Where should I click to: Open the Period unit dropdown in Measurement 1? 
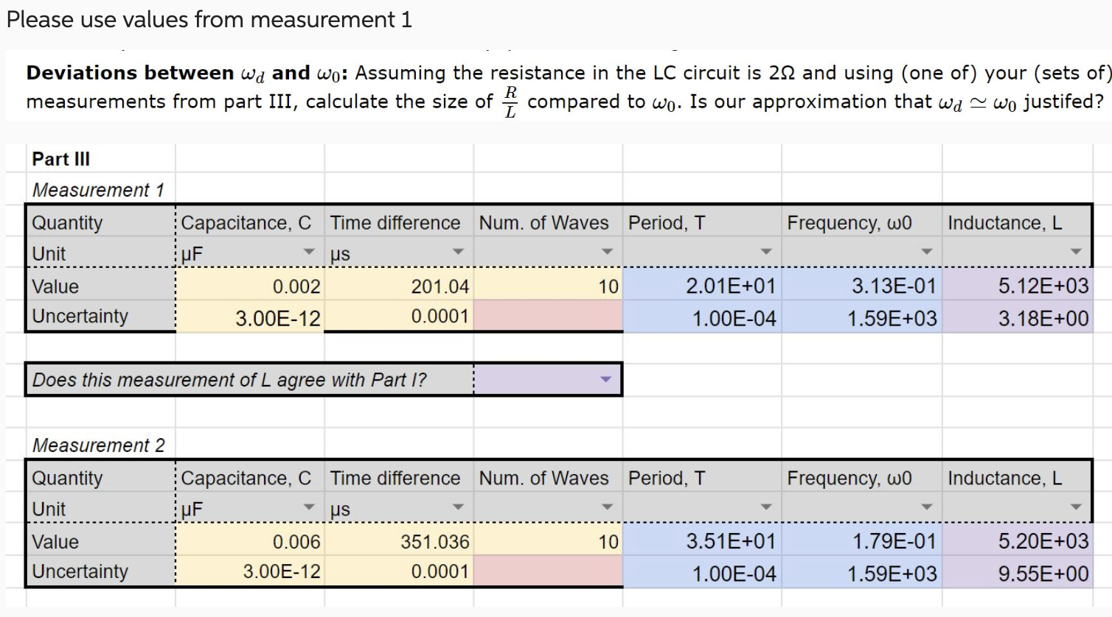767,253
